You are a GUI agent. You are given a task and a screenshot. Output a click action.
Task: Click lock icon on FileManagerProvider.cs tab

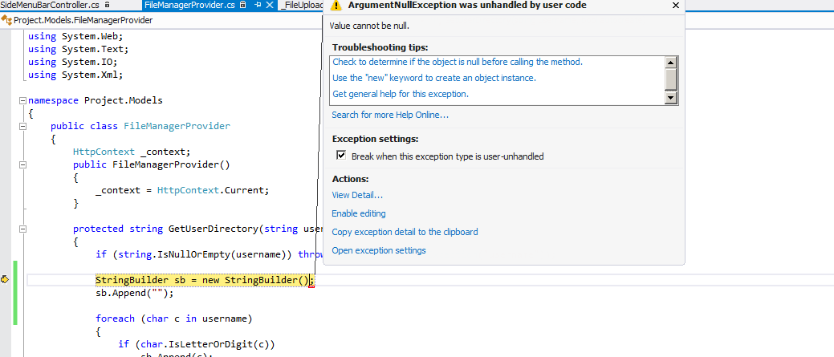coord(242,5)
